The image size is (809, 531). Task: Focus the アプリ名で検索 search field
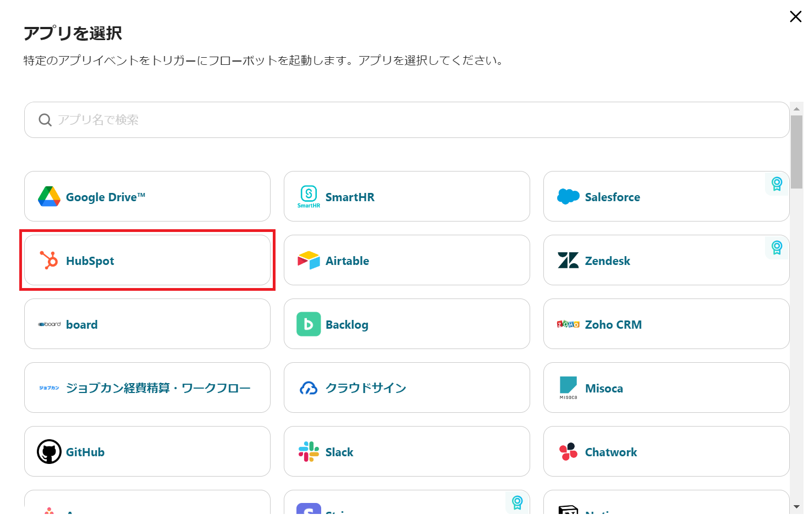[x=406, y=120]
